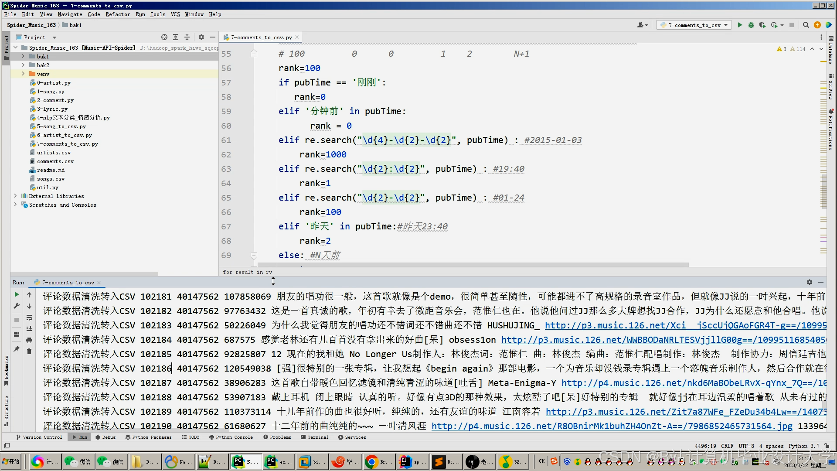Open the 7-comments_to_csv run configuration dropdown
The width and height of the screenshot is (837, 471).
[x=693, y=25]
